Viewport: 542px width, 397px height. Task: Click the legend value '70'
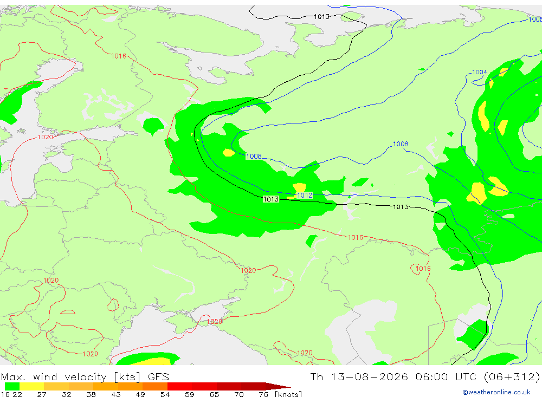(x=239, y=394)
